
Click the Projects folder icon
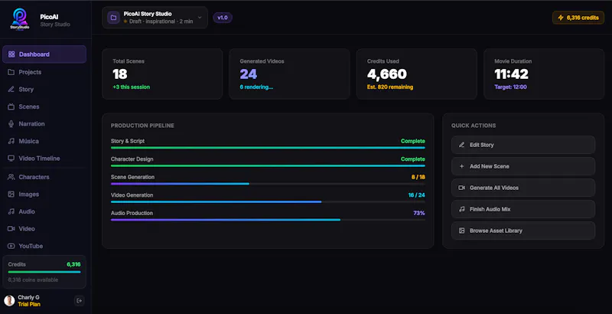[11, 72]
